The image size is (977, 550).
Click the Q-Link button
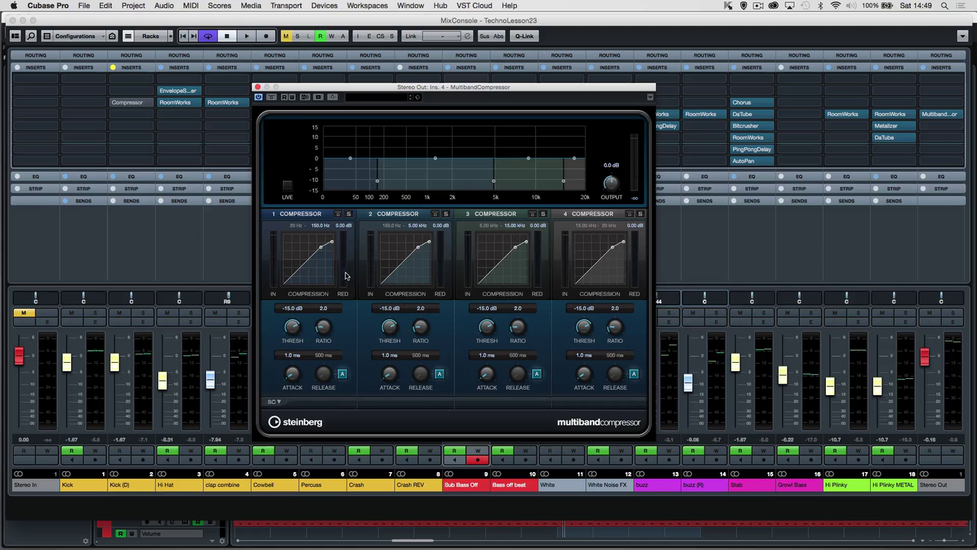tap(524, 36)
